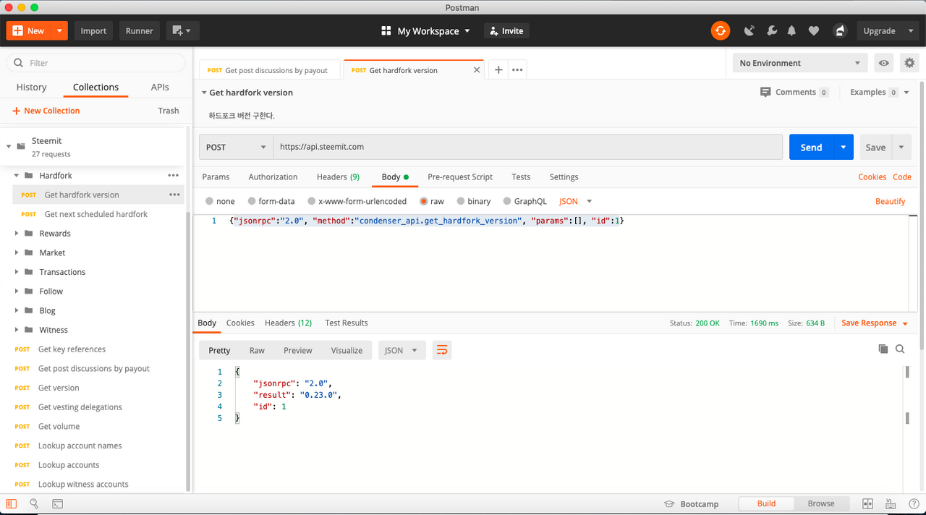926x515 pixels.
Task: Create a New Collection
Action: point(46,111)
